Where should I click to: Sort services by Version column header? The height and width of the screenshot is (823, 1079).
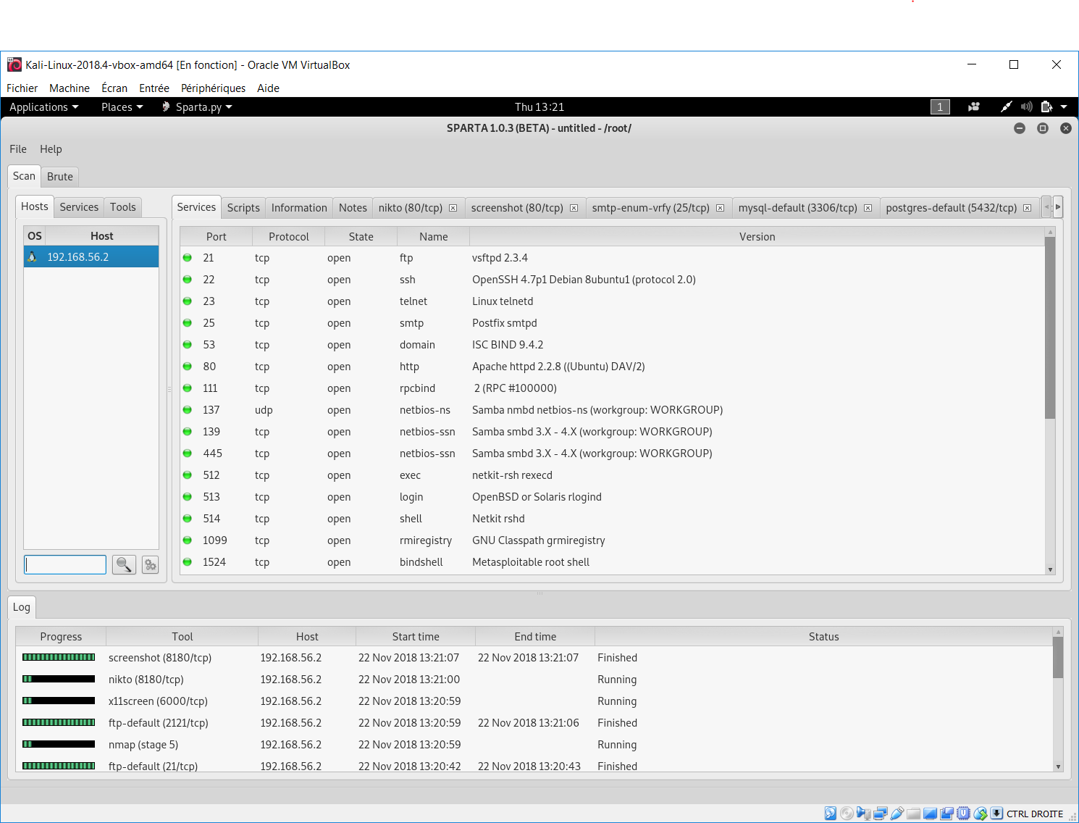coord(757,237)
